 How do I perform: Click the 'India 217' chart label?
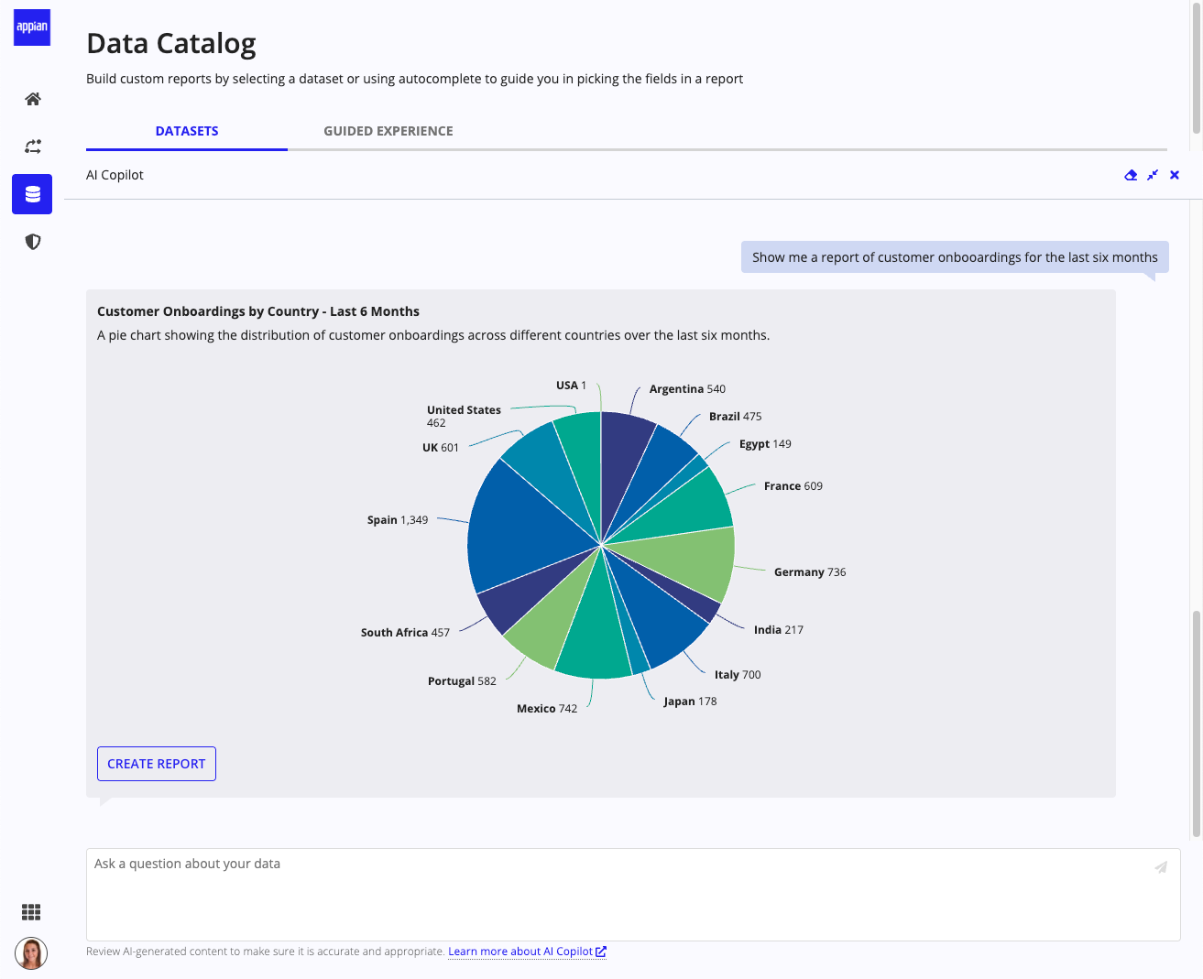779,630
